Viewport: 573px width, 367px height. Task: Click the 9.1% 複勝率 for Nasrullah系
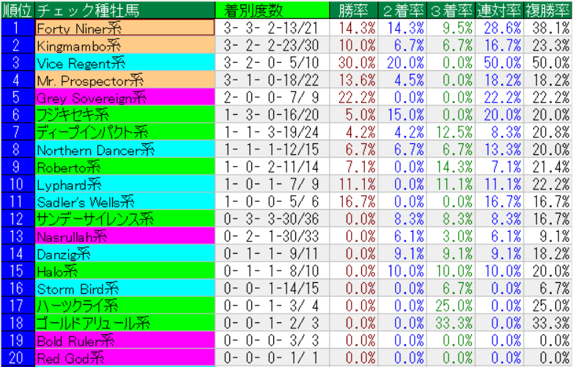(x=548, y=236)
